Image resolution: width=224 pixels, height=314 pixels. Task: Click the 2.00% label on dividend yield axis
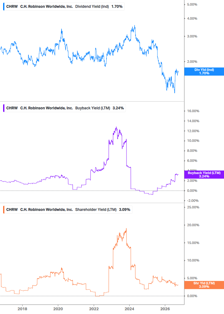(192, 62)
